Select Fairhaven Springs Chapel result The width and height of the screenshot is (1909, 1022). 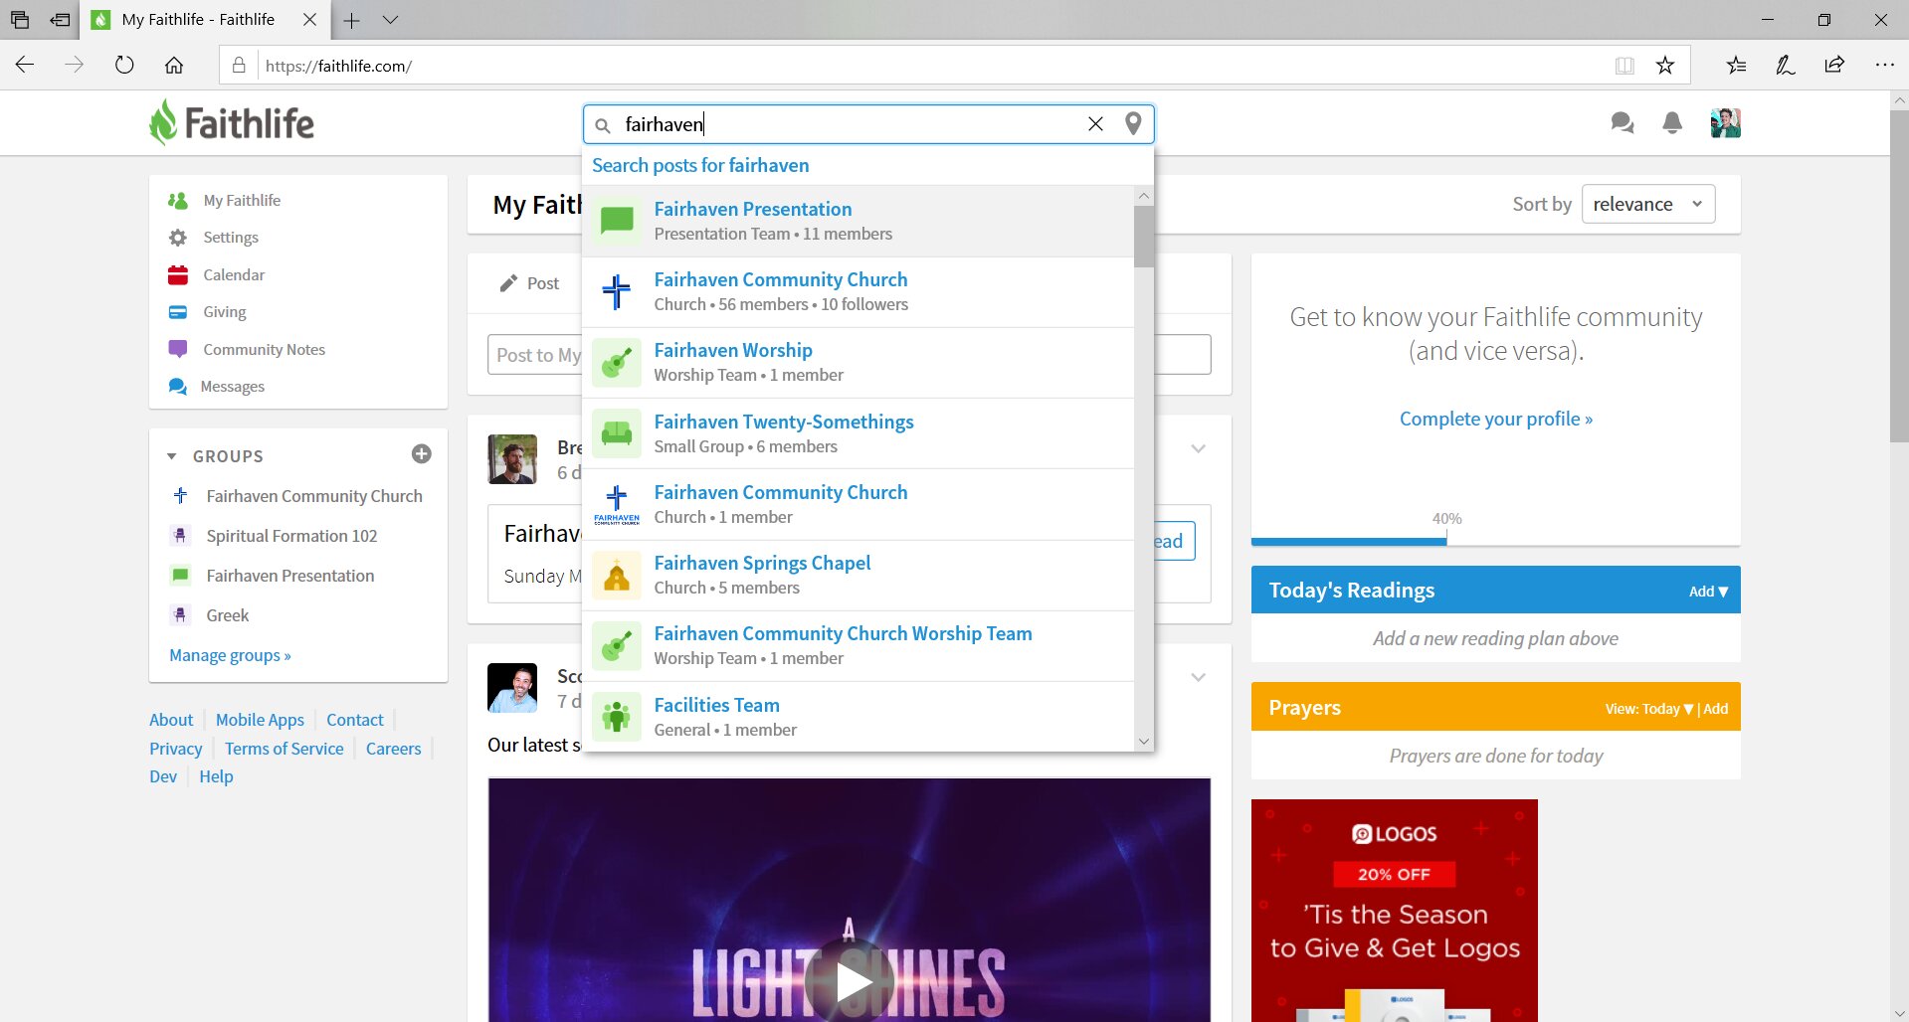(x=859, y=575)
